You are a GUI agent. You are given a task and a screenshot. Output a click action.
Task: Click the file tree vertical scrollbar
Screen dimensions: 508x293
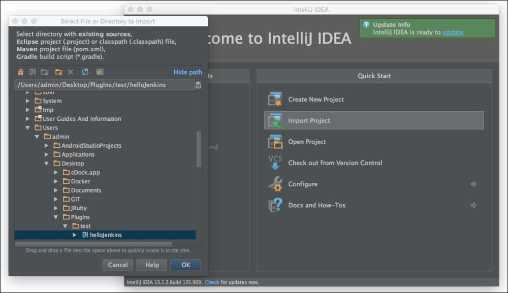[x=199, y=149]
